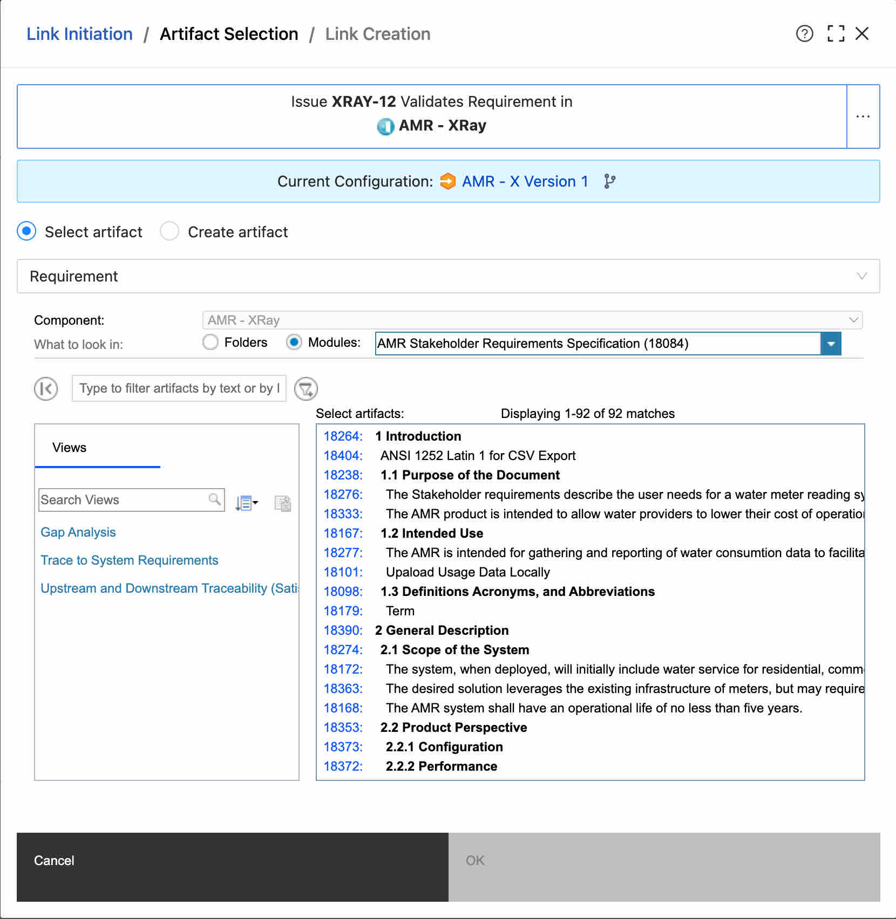Viewport: 896px width, 919px height.
Task: Open the help question mark icon
Action: coord(804,33)
